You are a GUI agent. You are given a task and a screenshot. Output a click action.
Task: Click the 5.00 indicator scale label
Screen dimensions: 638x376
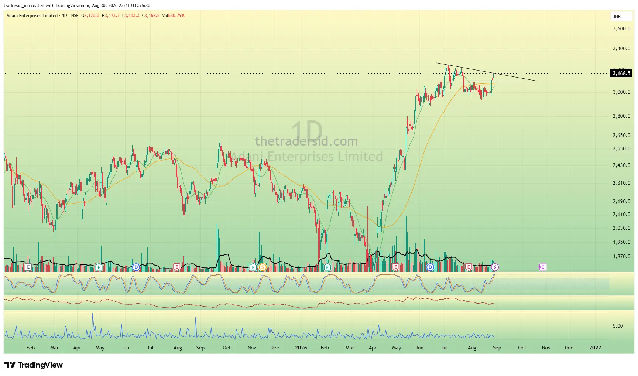pos(618,326)
